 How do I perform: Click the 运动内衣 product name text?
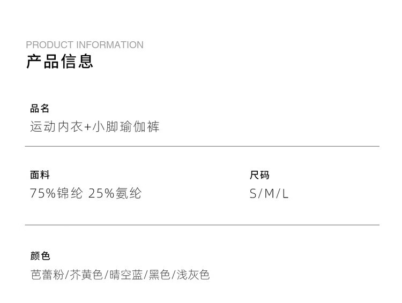click(x=56, y=127)
